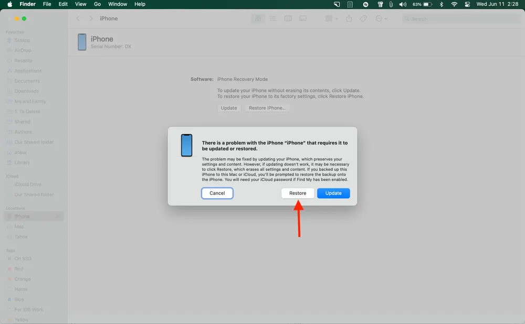The image size is (525, 324).
Task: Click the blue Update button in the dialog
Action: pyautogui.click(x=333, y=193)
